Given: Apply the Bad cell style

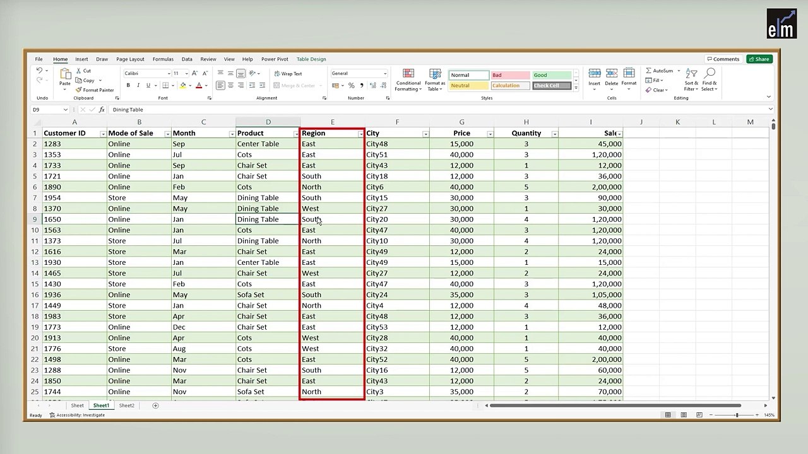Looking at the screenshot, I should (x=510, y=75).
